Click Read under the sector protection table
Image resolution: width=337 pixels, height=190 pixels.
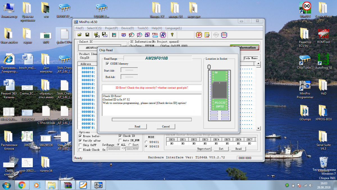click(238, 149)
